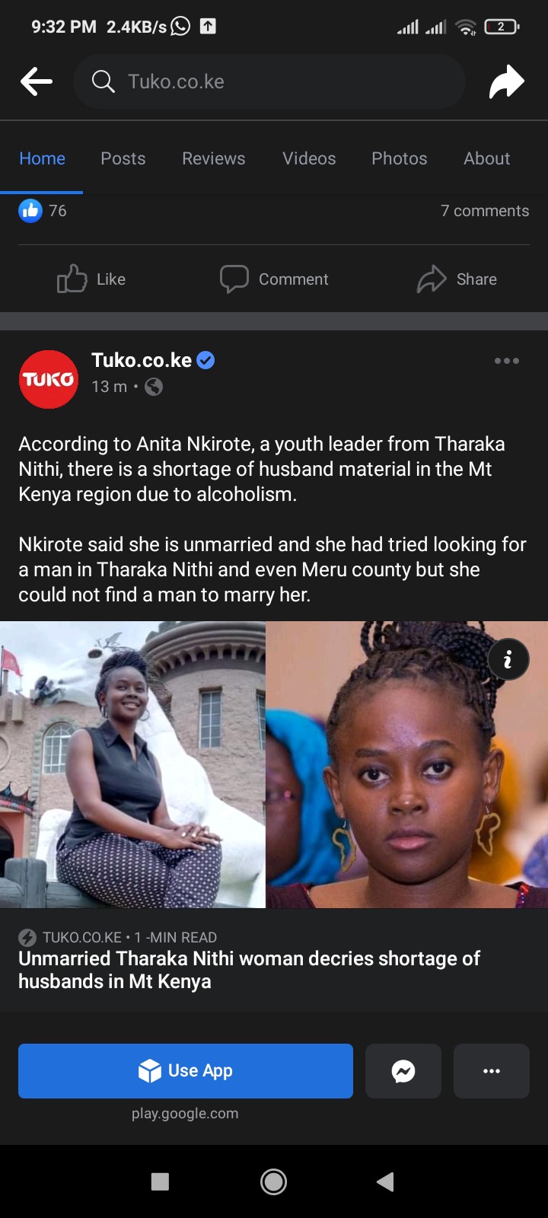This screenshot has width=548, height=1218.
Task: Open Messenger icon button
Action: 403,1071
